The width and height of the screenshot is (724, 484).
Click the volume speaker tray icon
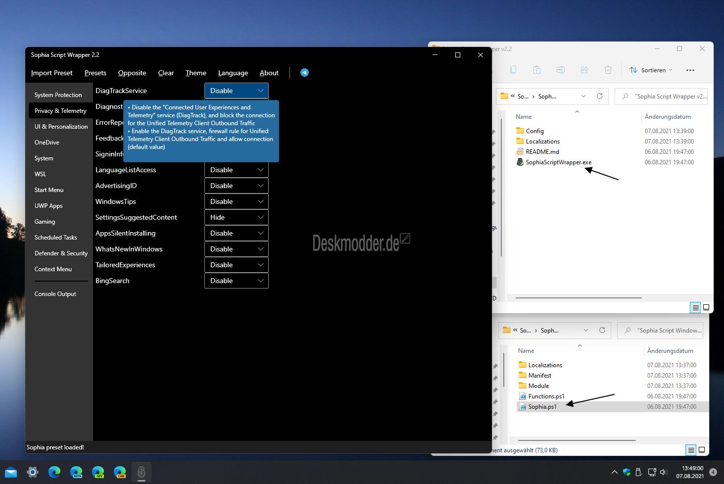pyautogui.click(x=664, y=472)
